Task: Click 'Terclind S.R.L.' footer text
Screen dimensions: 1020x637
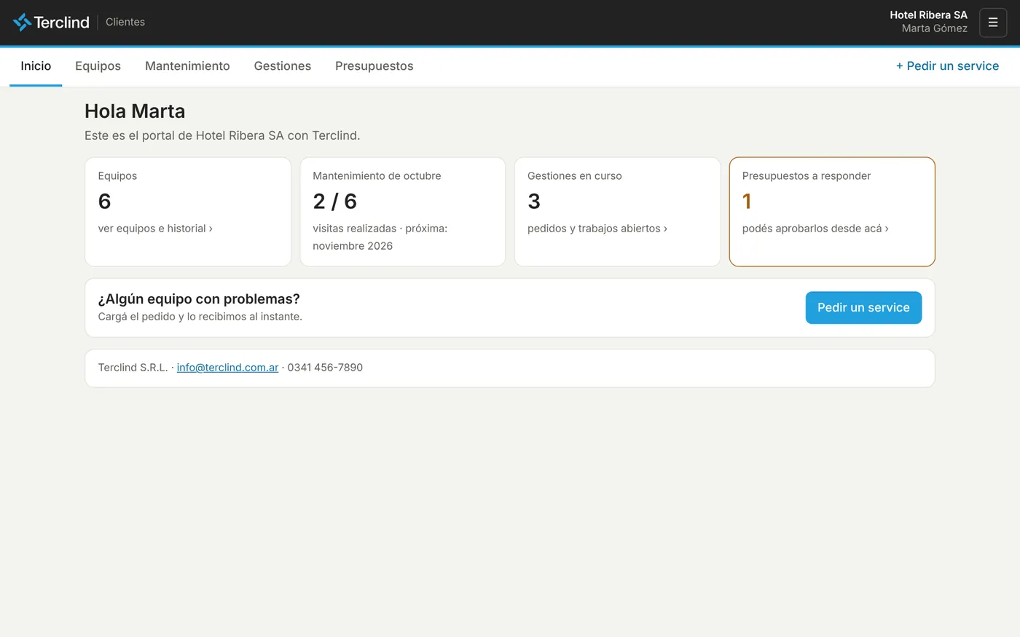Action: [133, 368]
